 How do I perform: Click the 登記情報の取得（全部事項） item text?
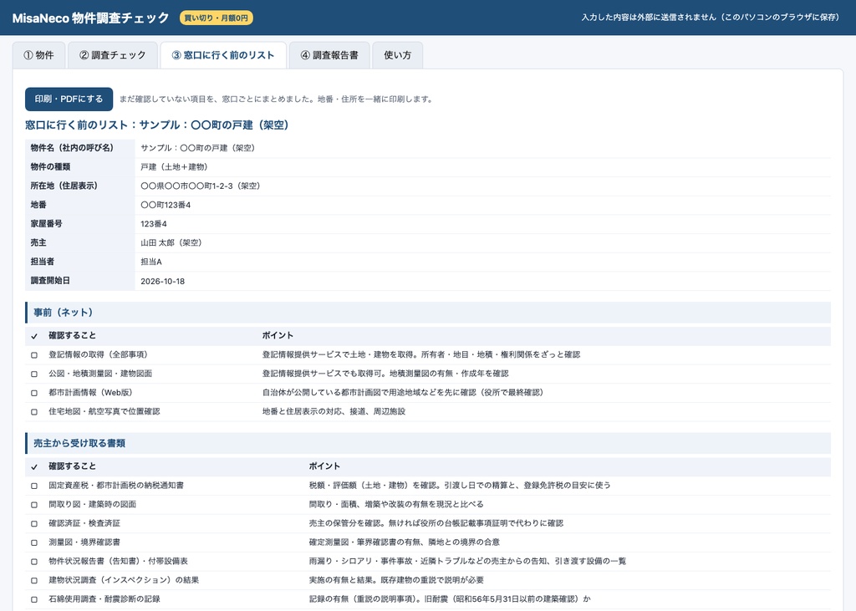pos(99,355)
